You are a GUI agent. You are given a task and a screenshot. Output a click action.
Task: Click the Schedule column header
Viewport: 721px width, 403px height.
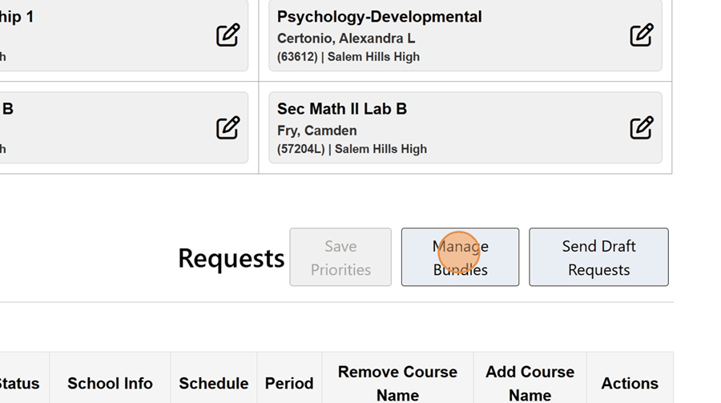point(213,384)
